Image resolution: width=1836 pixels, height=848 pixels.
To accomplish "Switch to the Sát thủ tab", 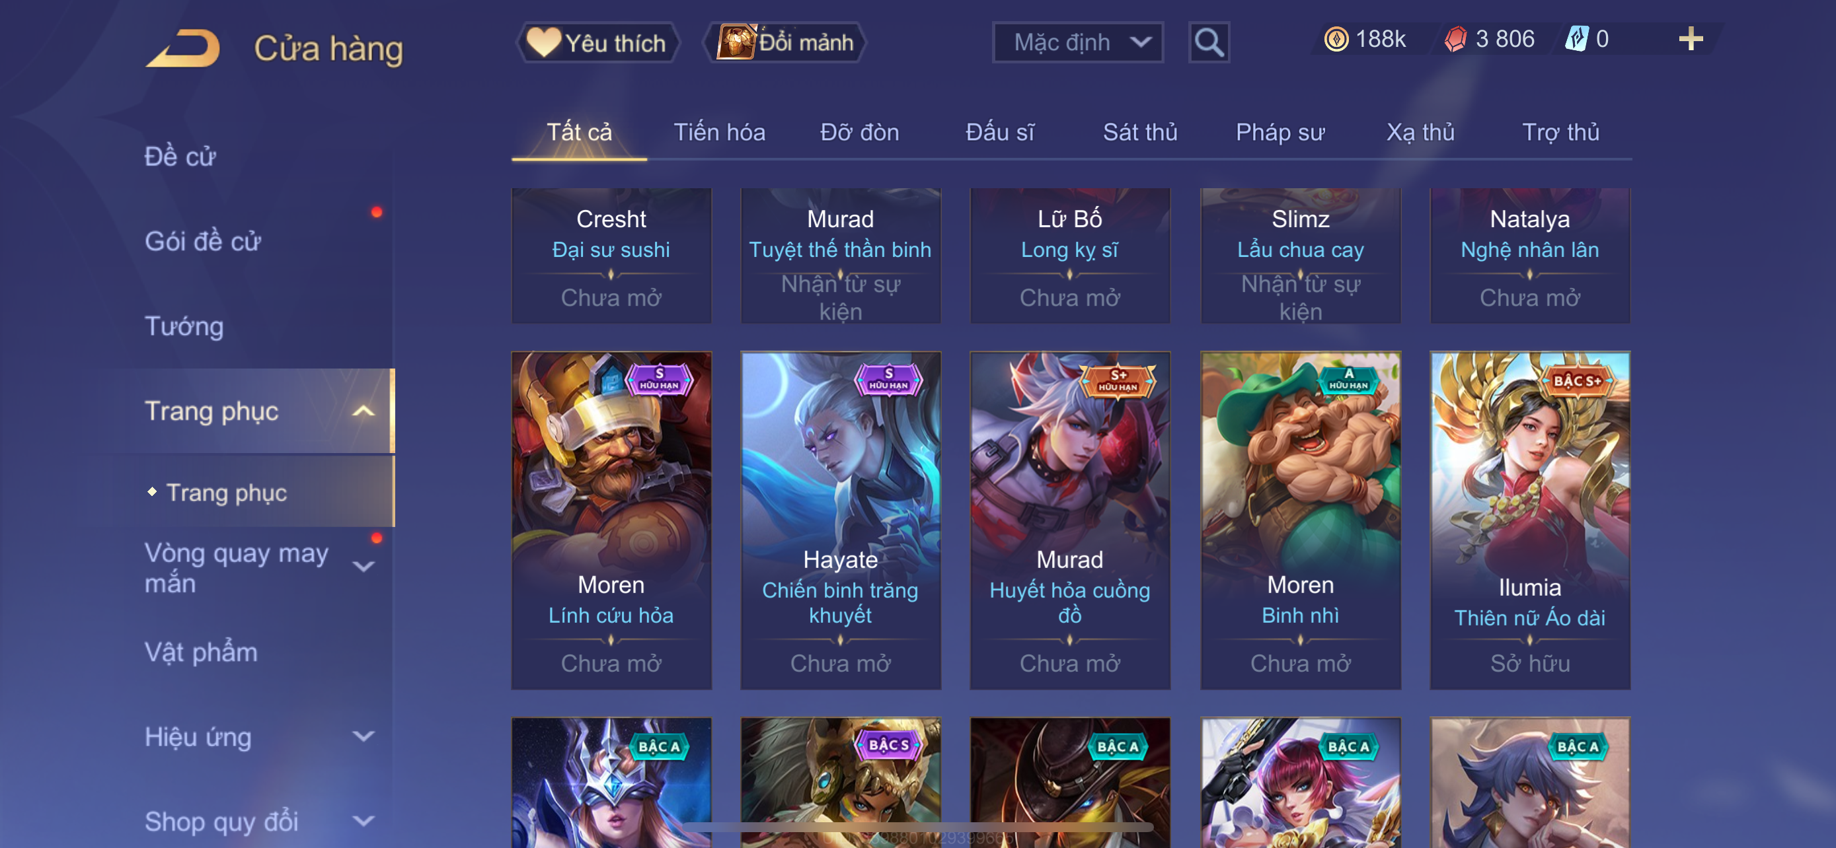I will click(1139, 133).
